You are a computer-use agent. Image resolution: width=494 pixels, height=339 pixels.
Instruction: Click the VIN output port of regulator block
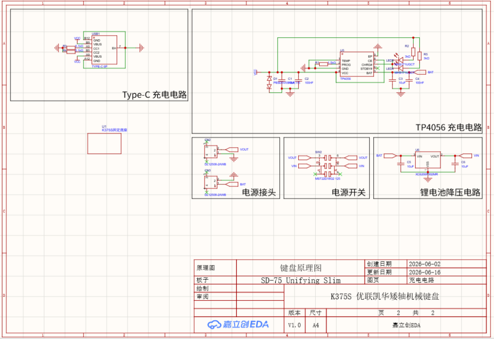click(465, 156)
